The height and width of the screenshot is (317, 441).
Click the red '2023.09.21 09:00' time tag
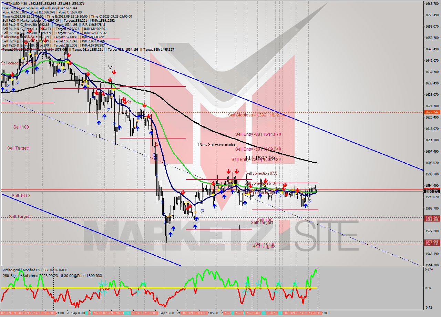tap(145, 313)
